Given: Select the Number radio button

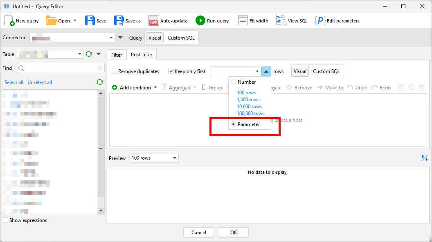Looking at the screenshot, I should pos(234,82).
